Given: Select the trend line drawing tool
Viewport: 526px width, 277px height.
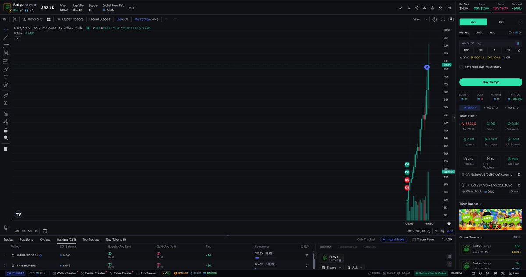Looking at the screenshot, I should coord(6,37).
